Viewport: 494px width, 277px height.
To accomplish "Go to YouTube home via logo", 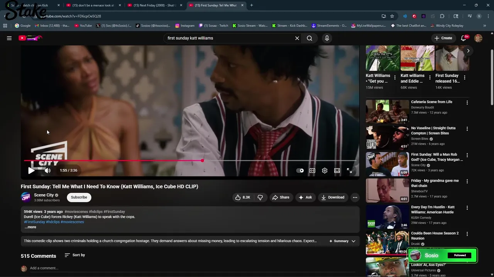I will (30, 38).
